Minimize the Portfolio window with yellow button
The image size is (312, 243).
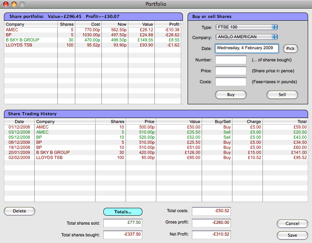pyautogui.click(x=14, y=4)
